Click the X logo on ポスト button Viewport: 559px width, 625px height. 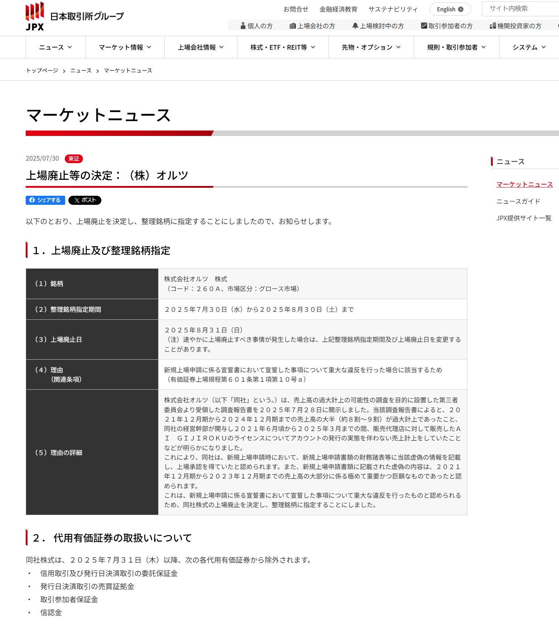coord(77,200)
